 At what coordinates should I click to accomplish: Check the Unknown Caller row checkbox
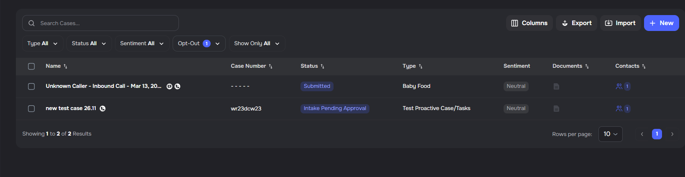pos(31,87)
